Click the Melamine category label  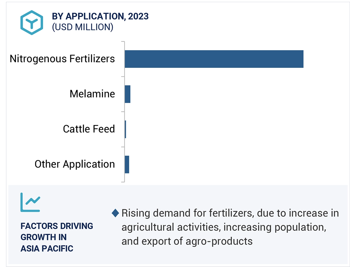coord(92,94)
